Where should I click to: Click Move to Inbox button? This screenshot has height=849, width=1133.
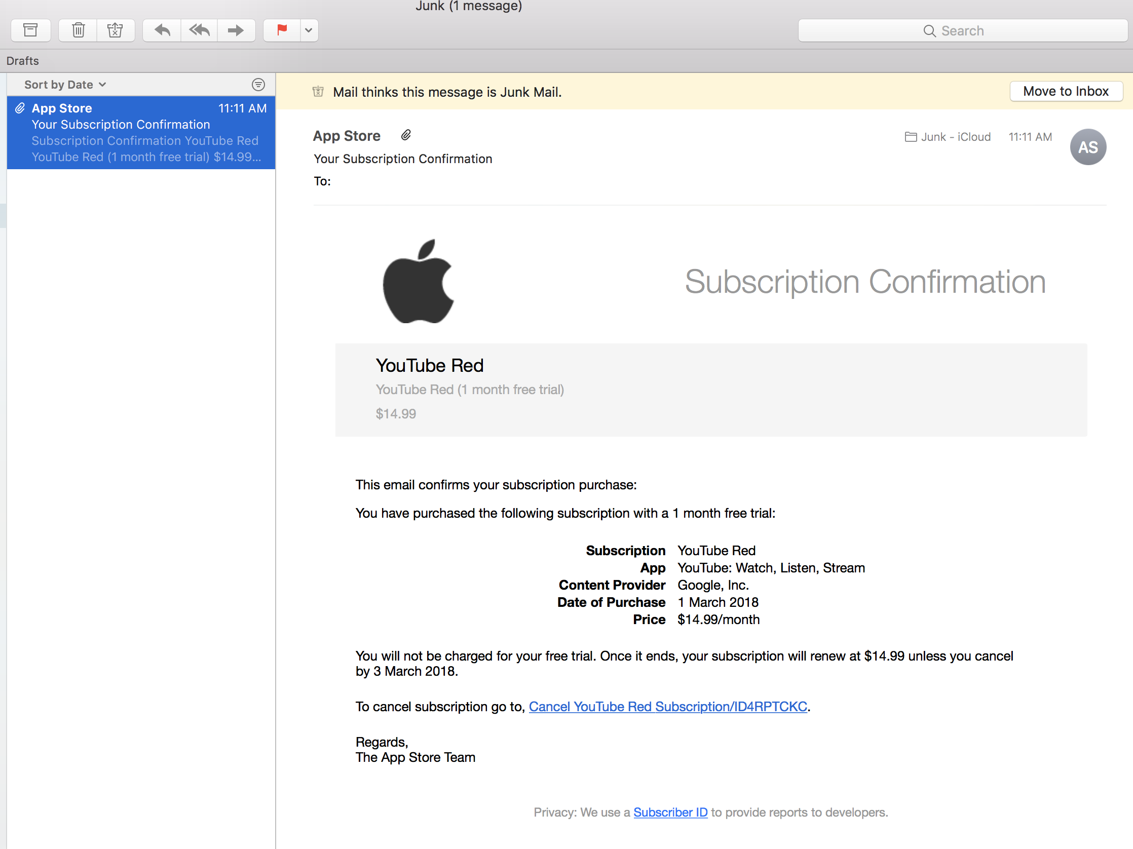(x=1066, y=91)
